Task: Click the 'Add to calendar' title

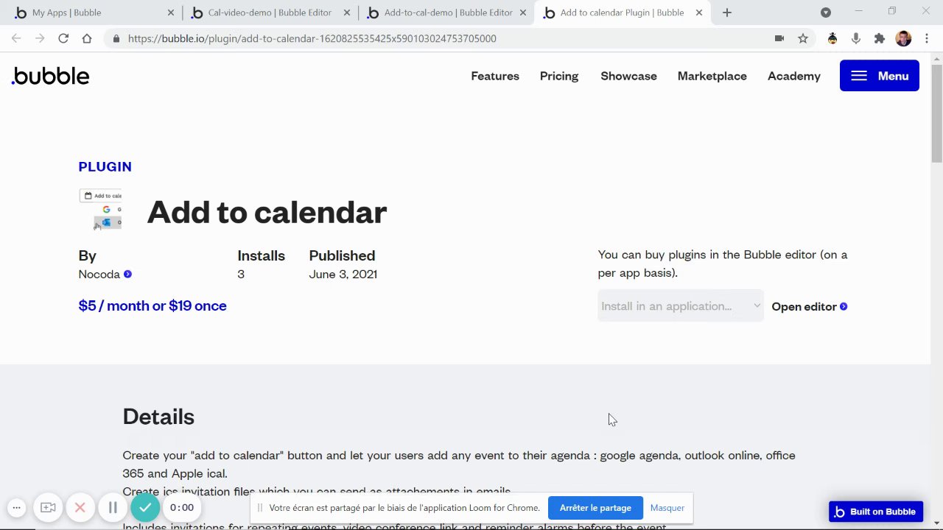Action: pos(267,212)
